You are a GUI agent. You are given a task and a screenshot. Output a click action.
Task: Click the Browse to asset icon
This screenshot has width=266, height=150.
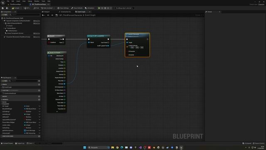click(7, 8)
